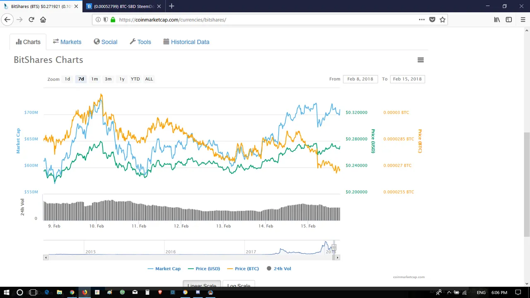
Task: Open Wi-Fi network status in tray
Action: pyautogui.click(x=465, y=293)
